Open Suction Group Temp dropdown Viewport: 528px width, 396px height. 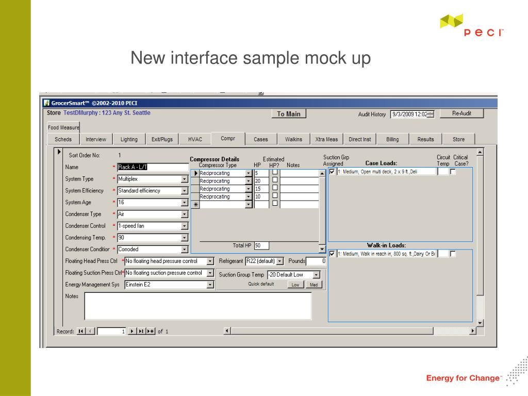pyautogui.click(x=316, y=275)
